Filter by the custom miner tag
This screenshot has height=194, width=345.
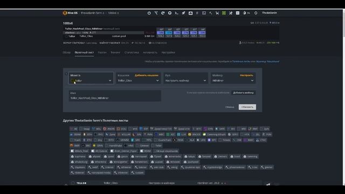coord(137,172)
